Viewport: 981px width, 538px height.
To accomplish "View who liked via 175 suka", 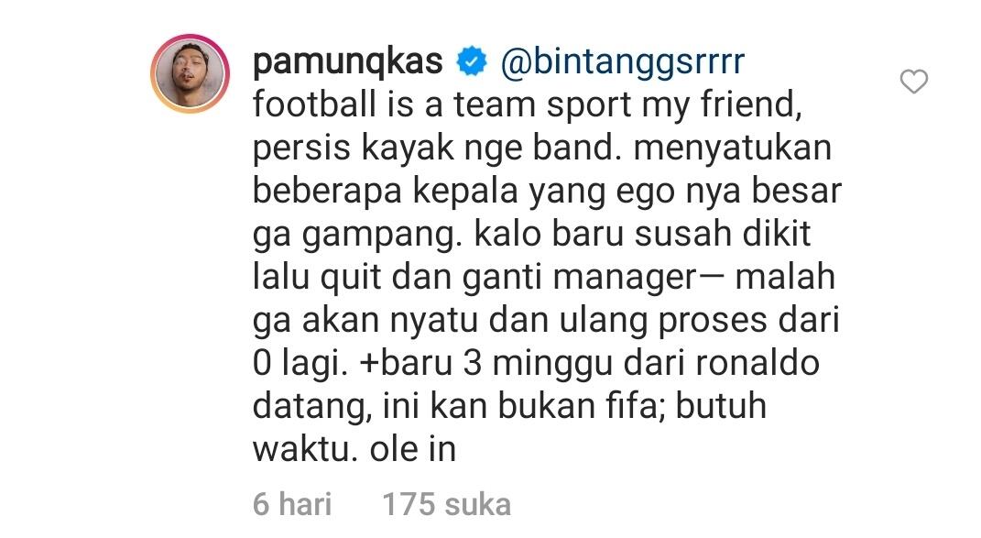I will 447,504.
